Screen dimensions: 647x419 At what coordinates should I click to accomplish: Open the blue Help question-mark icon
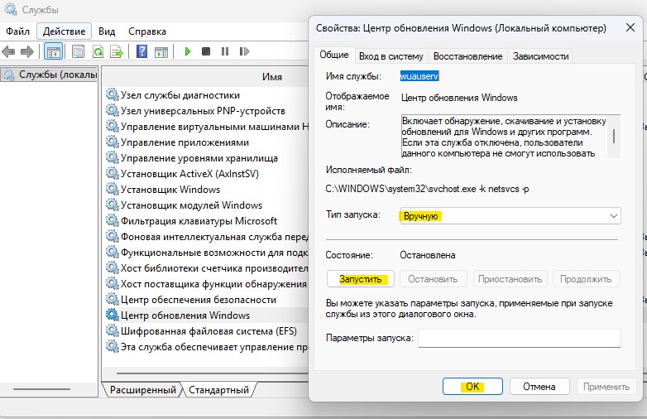point(141,51)
